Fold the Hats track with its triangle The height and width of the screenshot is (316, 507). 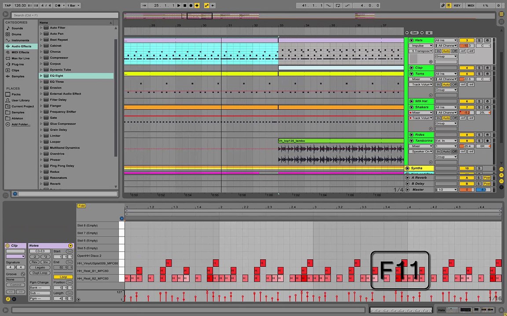[x=411, y=40]
